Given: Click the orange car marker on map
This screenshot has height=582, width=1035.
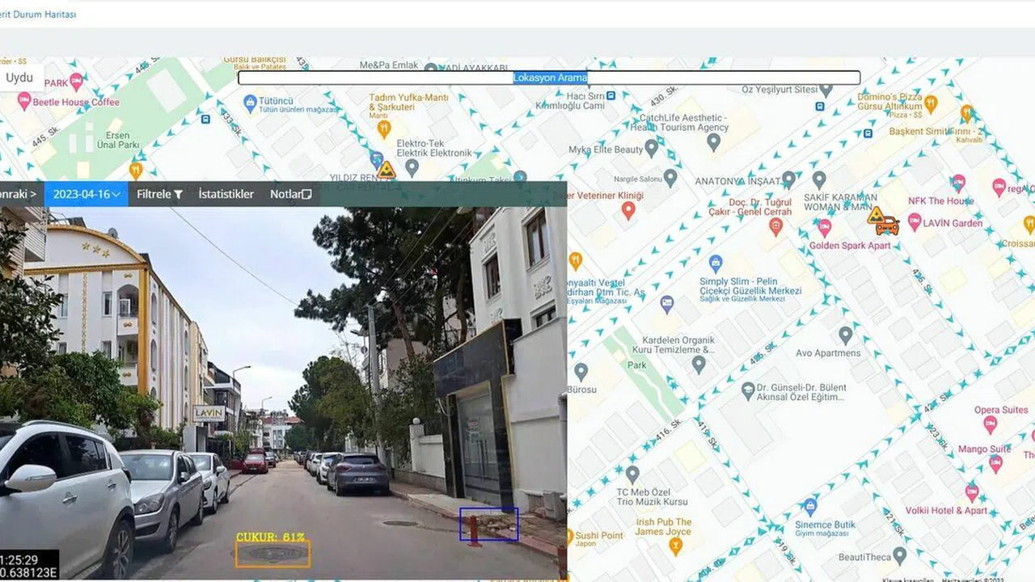Looking at the screenshot, I should (887, 226).
